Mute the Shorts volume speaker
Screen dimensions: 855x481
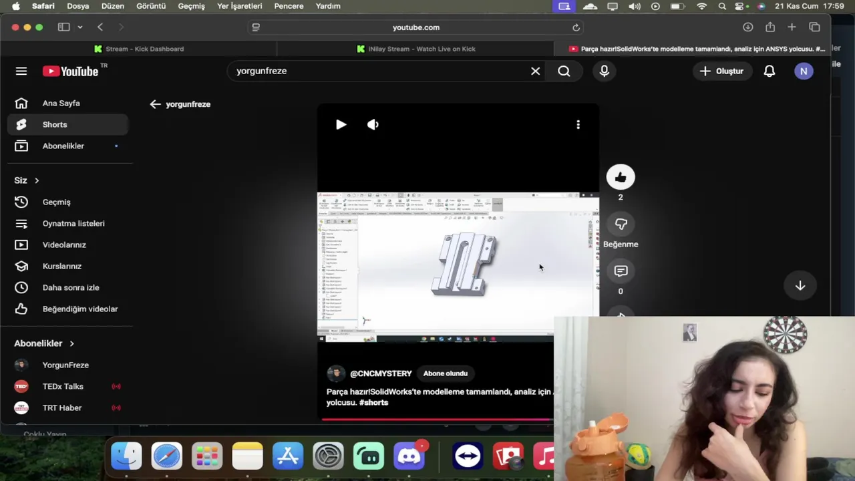pos(373,124)
